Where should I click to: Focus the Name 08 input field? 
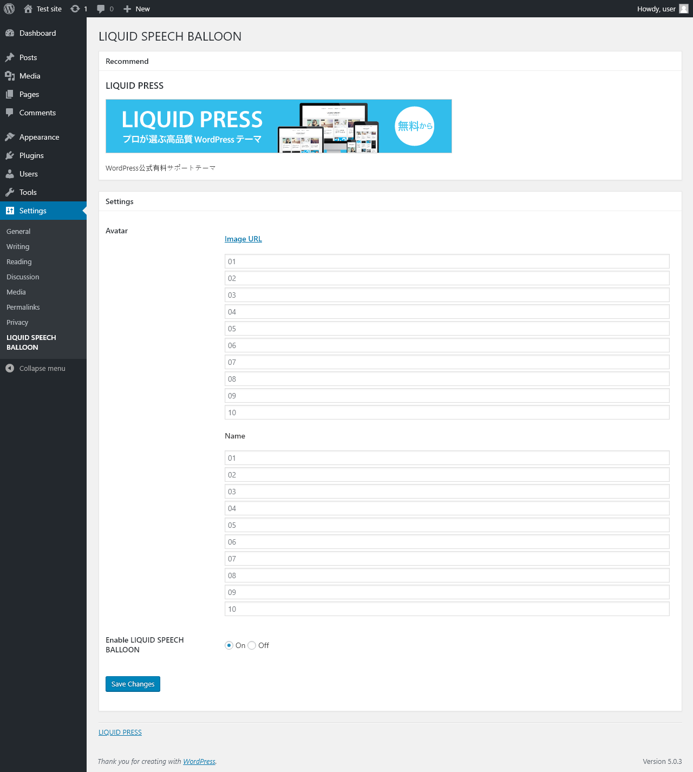(447, 575)
